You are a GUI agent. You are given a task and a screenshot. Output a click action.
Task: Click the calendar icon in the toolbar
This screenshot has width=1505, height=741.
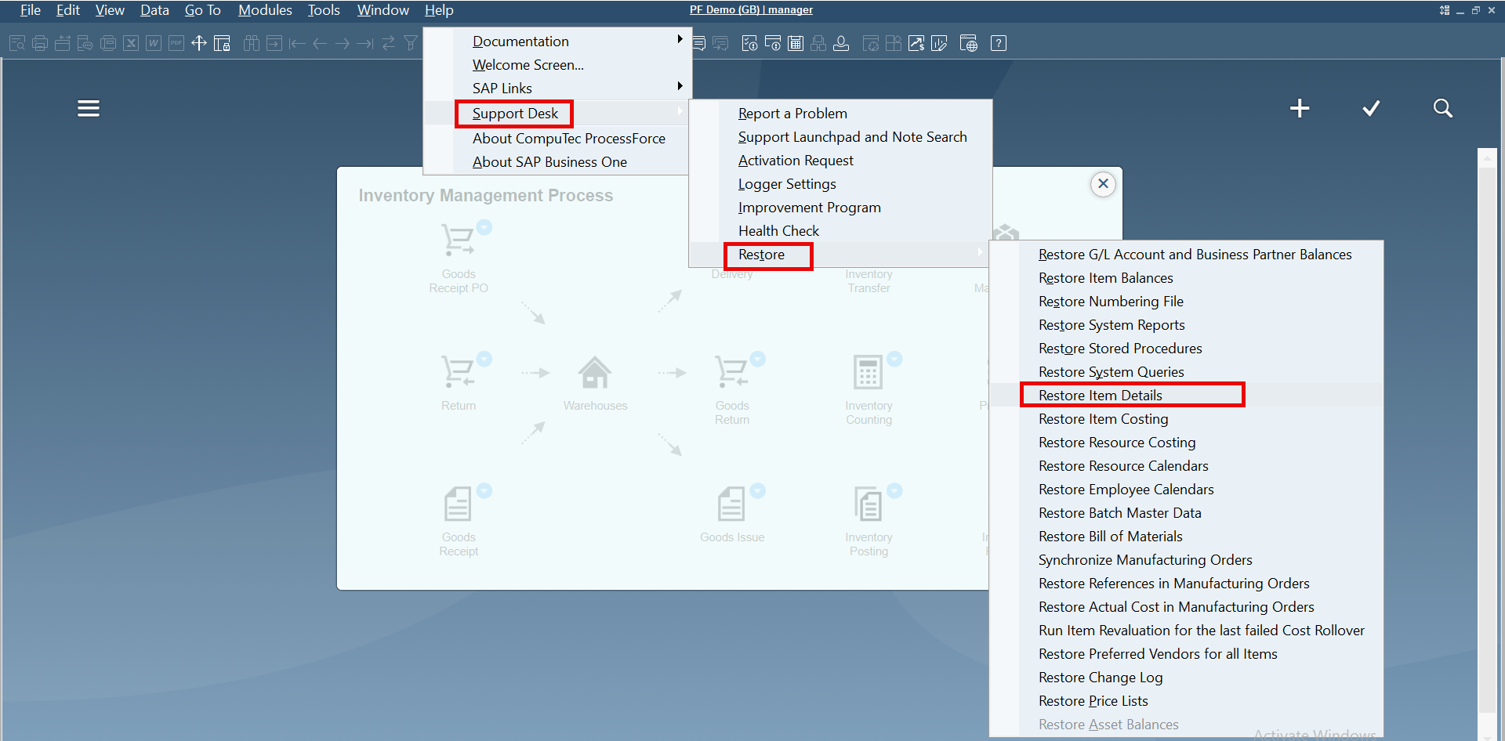(x=796, y=43)
